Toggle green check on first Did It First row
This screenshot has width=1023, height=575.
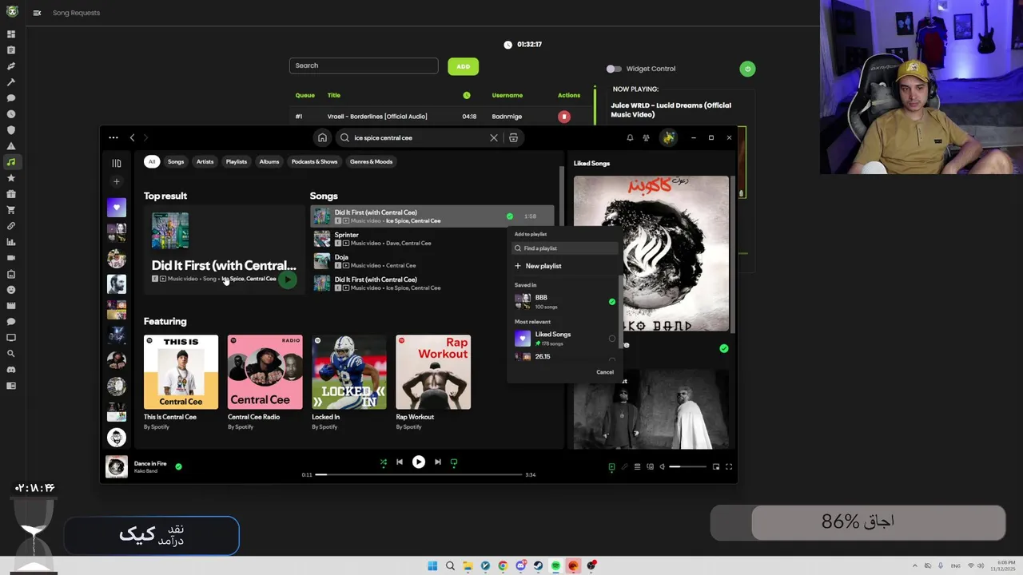pos(510,216)
